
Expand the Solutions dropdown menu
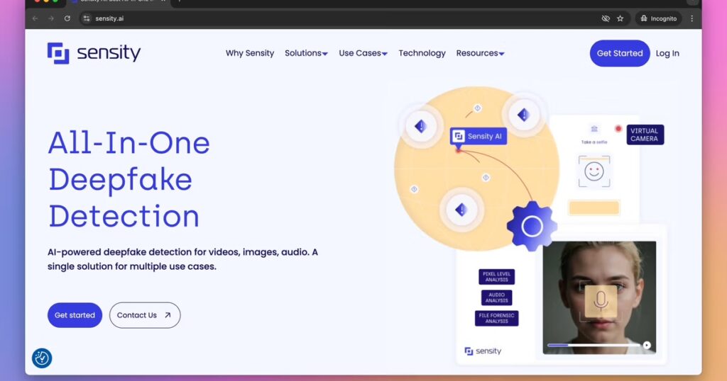click(306, 53)
